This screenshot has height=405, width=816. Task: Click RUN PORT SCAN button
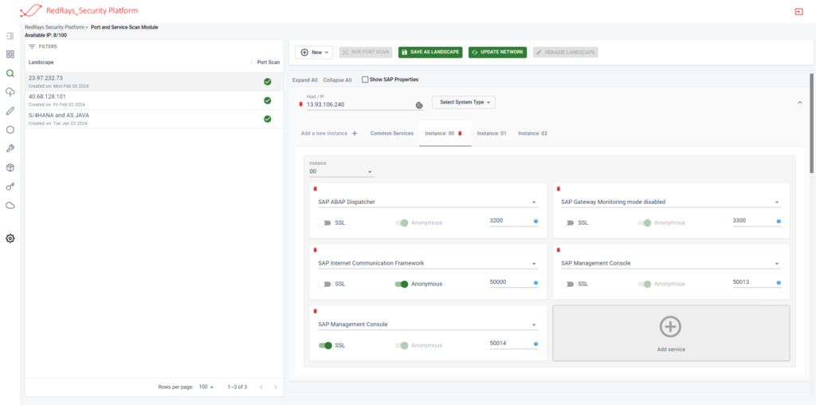point(366,53)
